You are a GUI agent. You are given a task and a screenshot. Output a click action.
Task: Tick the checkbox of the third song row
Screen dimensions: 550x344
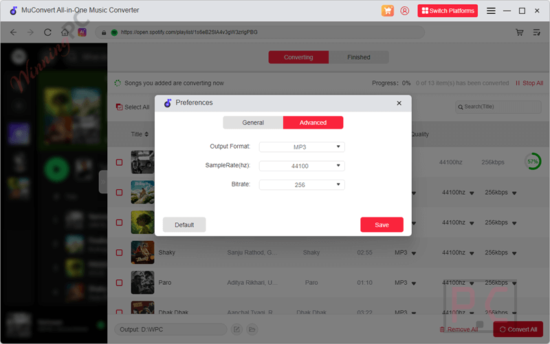(119, 222)
